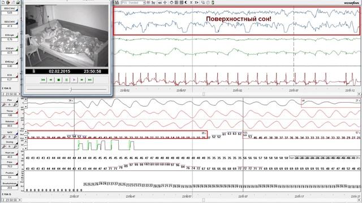Reset the SpO2 channel scale with R button
This screenshot has height=203, width=362.
point(10,137)
